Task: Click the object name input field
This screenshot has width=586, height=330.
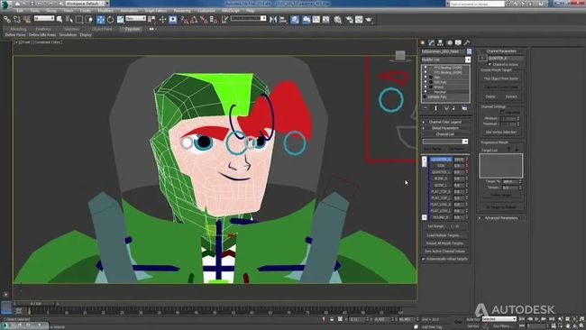Action: (444, 51)
